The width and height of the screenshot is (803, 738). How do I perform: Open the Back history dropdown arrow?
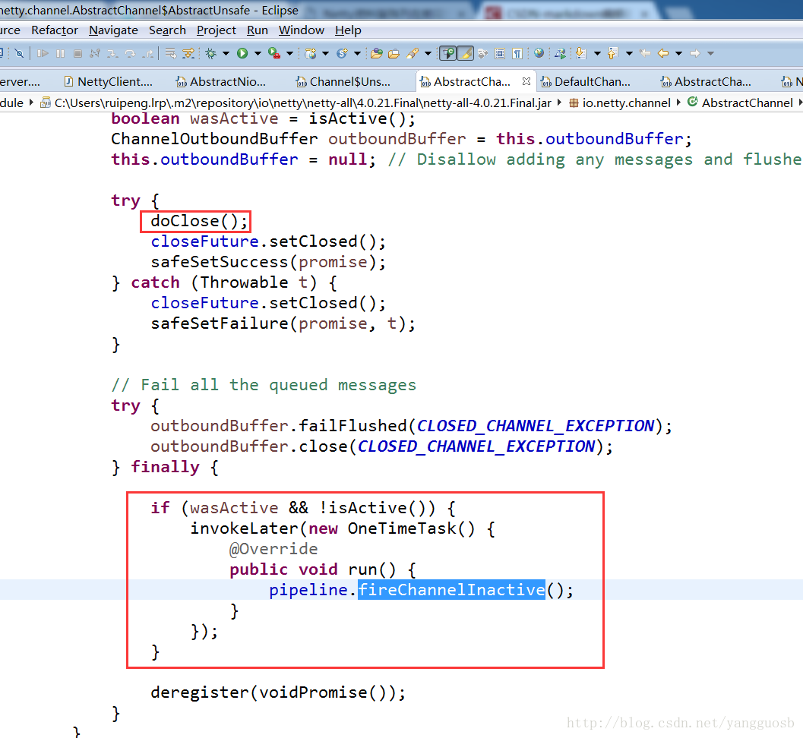pos(678,53)
